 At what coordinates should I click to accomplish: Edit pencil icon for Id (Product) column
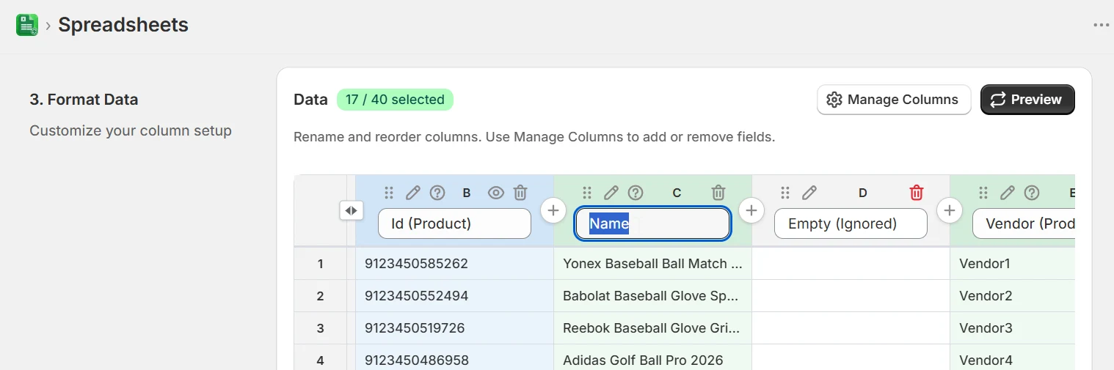tap(413, 193)
